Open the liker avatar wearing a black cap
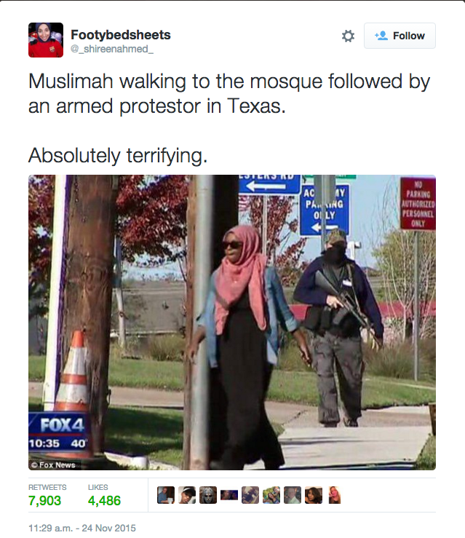 click(x=187, y=495)
